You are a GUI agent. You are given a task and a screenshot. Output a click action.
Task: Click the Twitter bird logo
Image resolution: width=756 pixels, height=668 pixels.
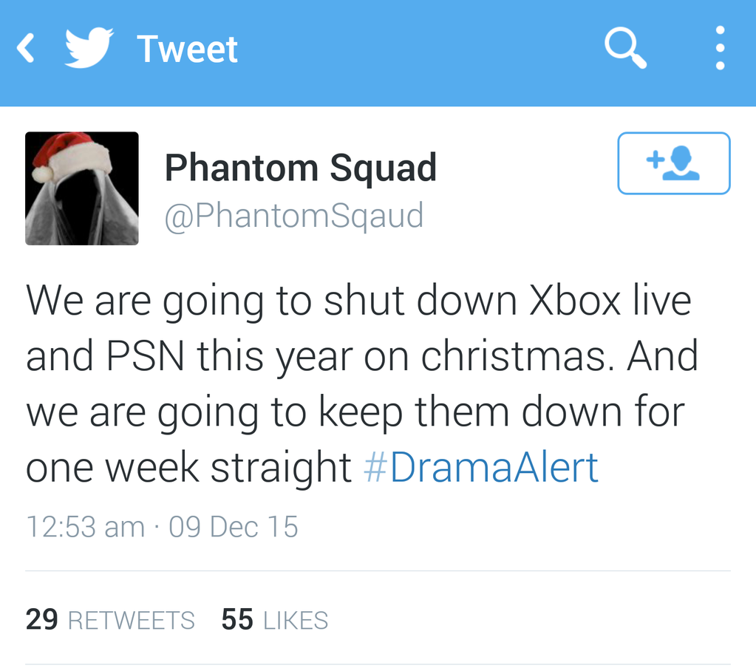tap(89, 47)
